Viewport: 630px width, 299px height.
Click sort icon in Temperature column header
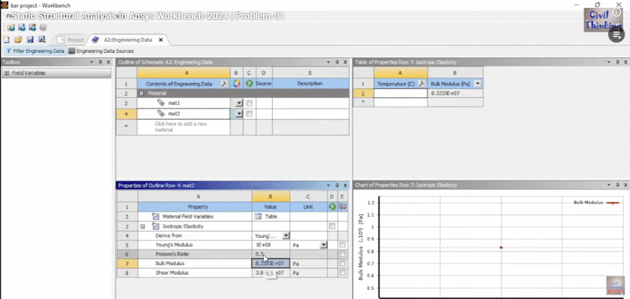421,83
